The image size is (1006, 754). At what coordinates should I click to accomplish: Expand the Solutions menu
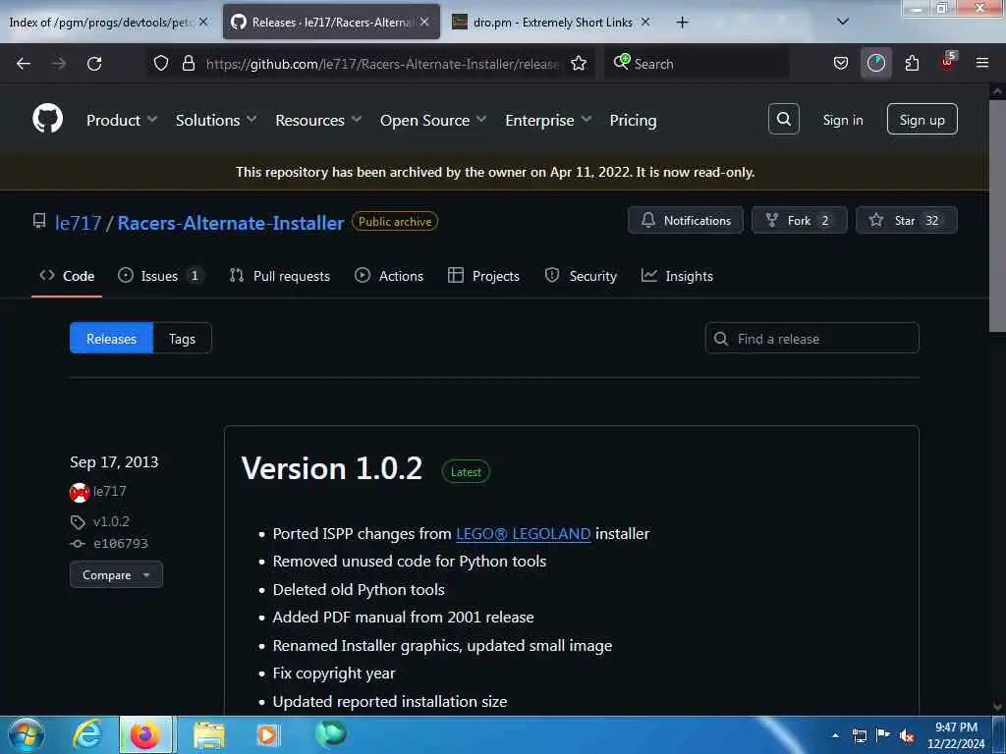pyautogui.click(x=216, y=120)
